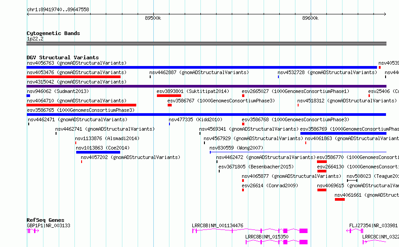This screenshot has height=247, width=399.
Task: Open the RefSeq Genes track heading
Action: tap(45, 220)
